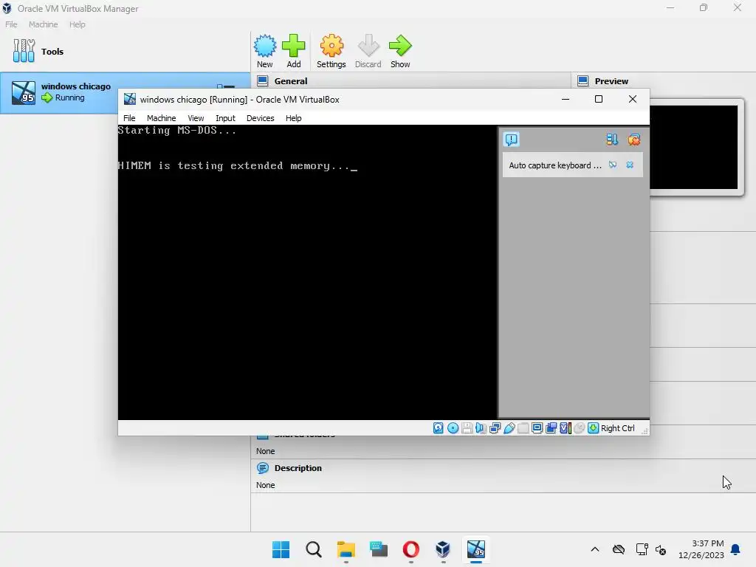Click the shared folders status icon
Screen dimensions: 756x567
click(523, 428)
